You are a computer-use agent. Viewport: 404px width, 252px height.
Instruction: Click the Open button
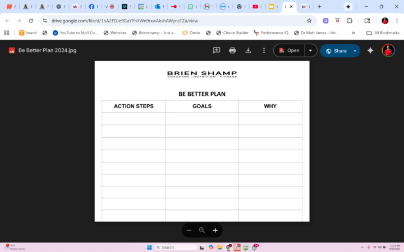click(x=289, y=50)
